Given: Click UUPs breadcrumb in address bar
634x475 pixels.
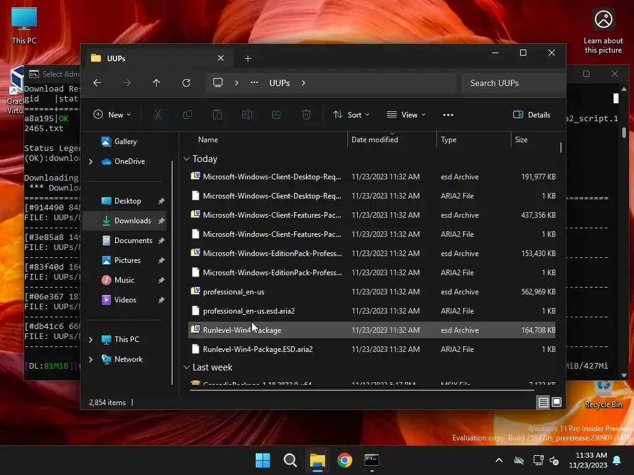Looking at the screenshot, I should tap(279, 83).
